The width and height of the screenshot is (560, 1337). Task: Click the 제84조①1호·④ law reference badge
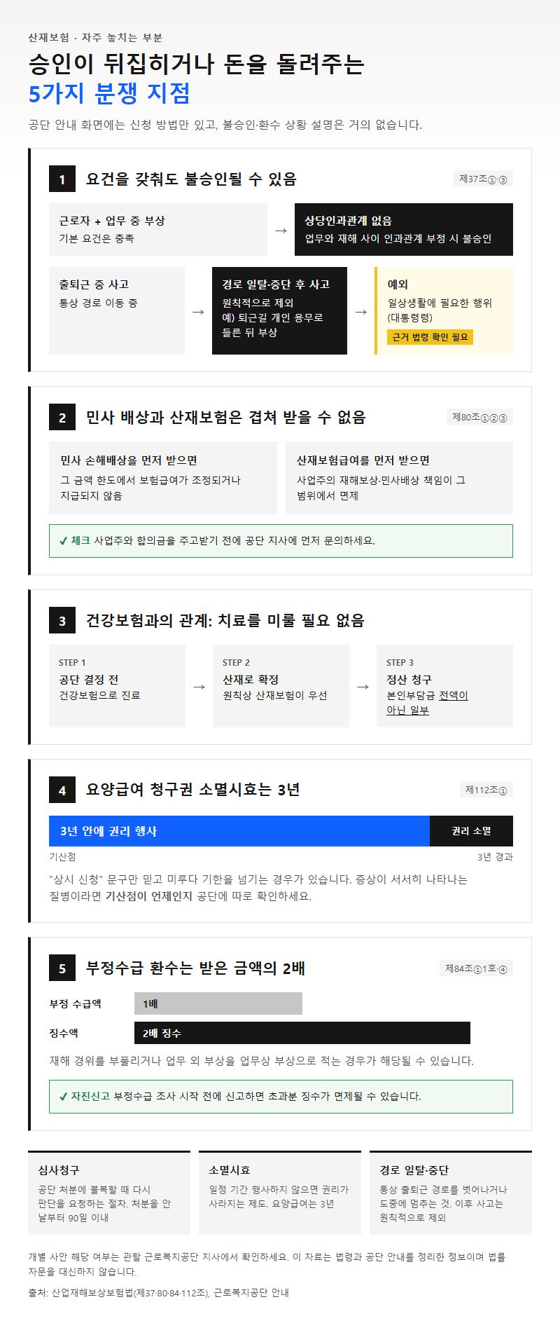click(x=476, y=968)
